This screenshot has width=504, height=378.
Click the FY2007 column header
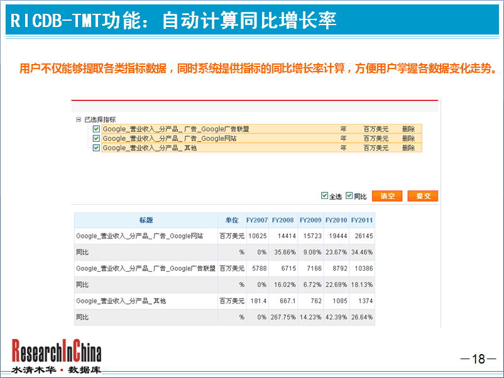pyautogui.click(x=258, y=220)
